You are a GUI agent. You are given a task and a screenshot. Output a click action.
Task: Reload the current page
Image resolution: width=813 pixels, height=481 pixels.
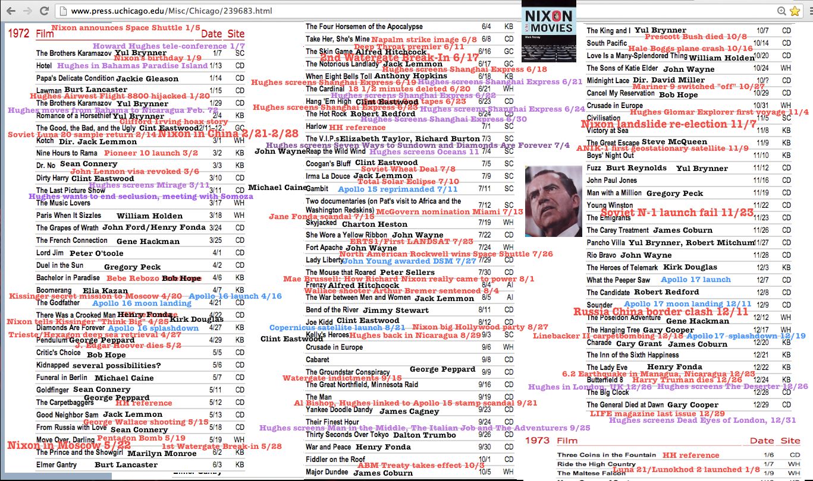pos(44,11)
